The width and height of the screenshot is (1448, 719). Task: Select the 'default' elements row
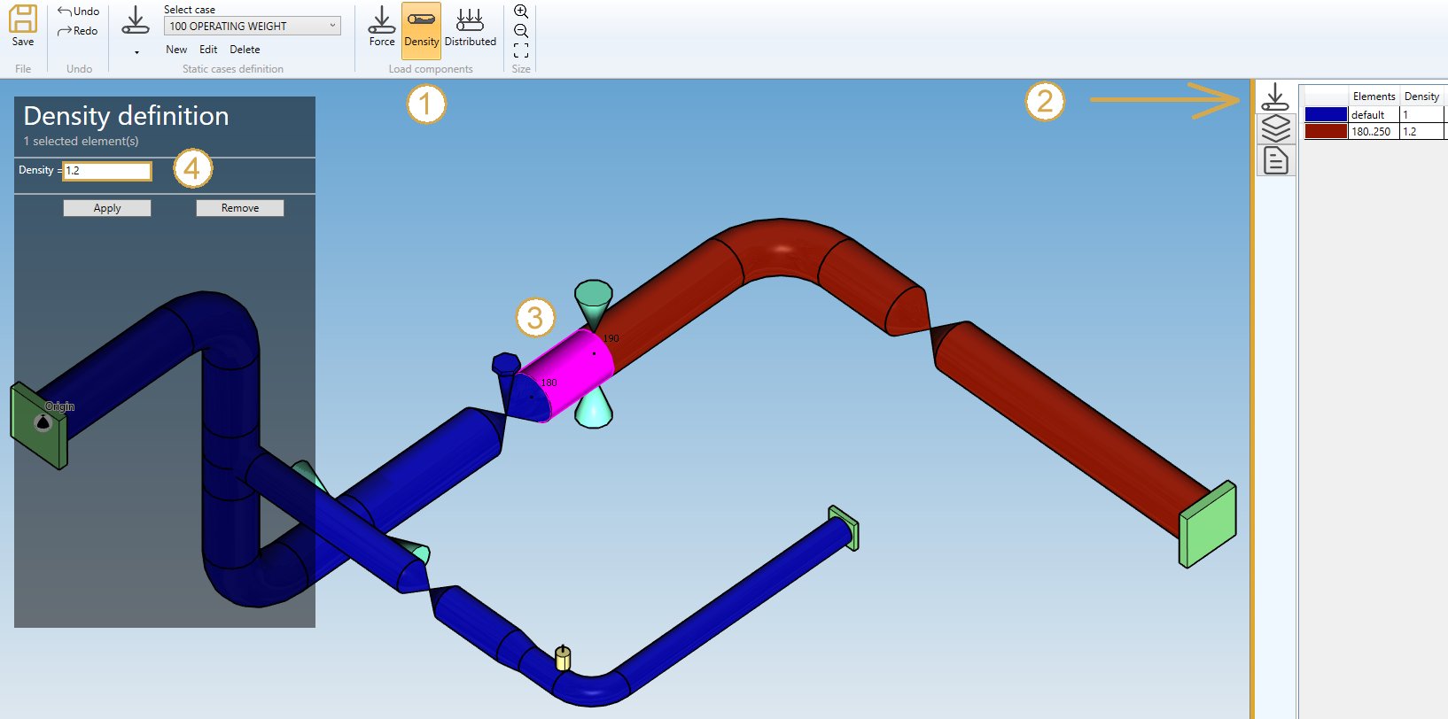(x=1373, y=115)
